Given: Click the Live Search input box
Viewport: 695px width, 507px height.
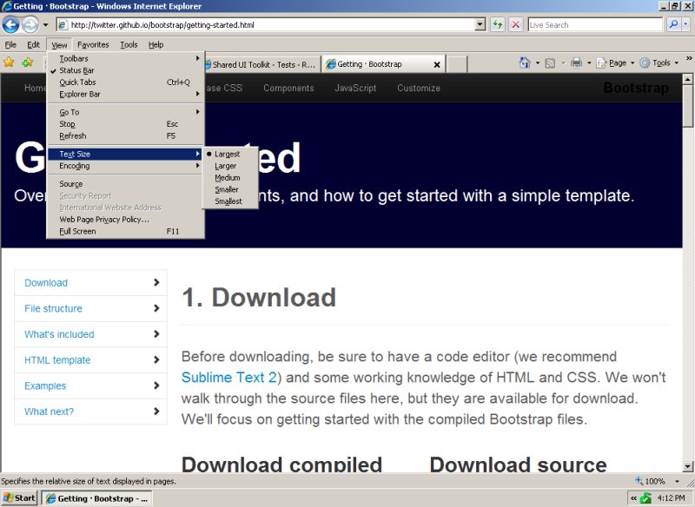Looking at the screenshot, I should [x=595, y=25].
